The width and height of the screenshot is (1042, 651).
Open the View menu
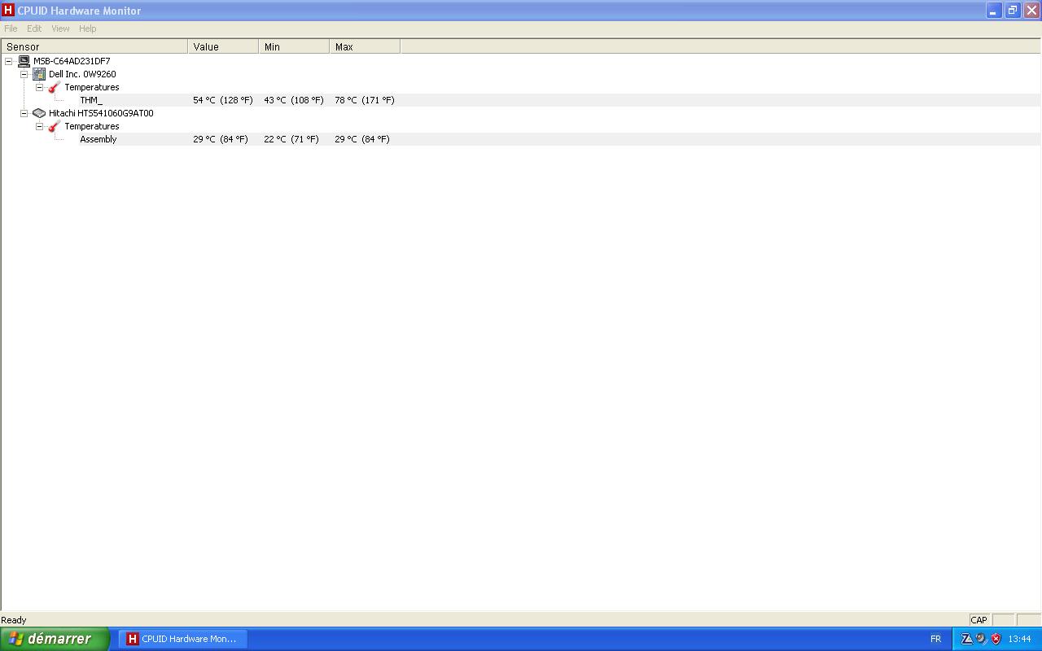[60, 28]
